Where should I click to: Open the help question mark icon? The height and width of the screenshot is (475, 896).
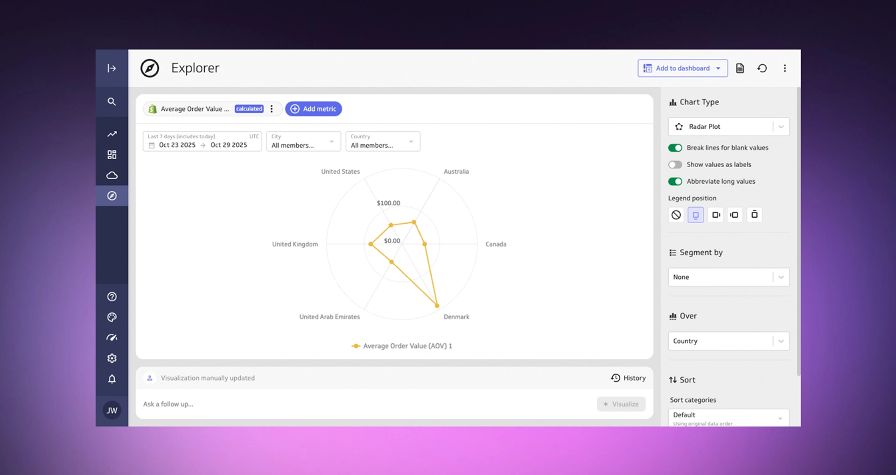coord(112,297)
